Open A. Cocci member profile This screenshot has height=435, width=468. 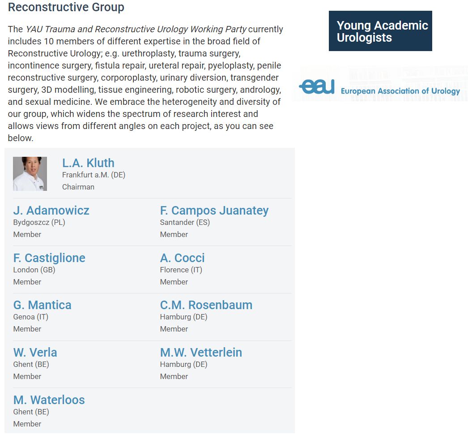[x=182, y=258]
